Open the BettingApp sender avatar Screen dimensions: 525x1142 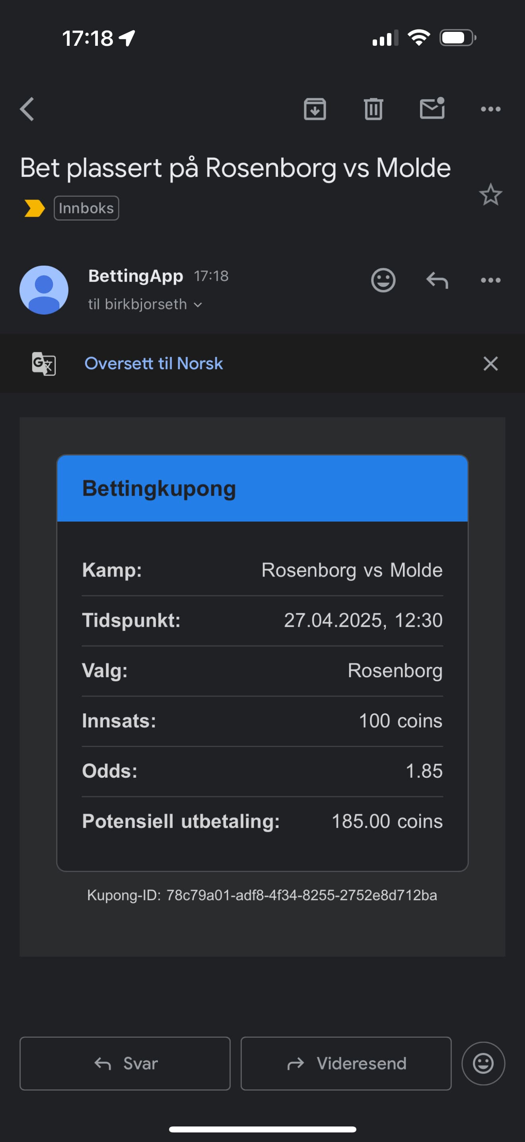coord(44,290)
